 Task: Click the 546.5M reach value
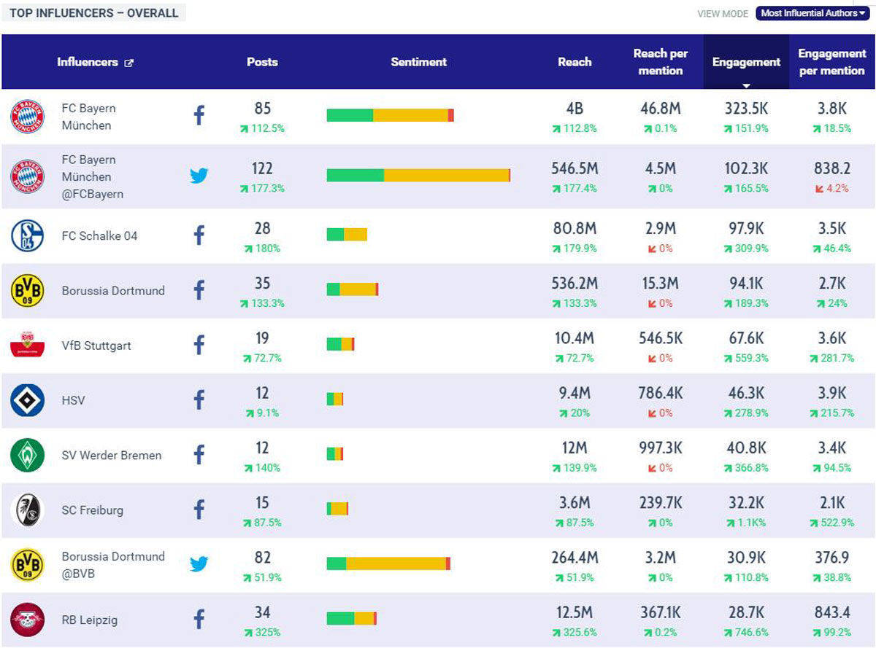[x=575, y=168]
